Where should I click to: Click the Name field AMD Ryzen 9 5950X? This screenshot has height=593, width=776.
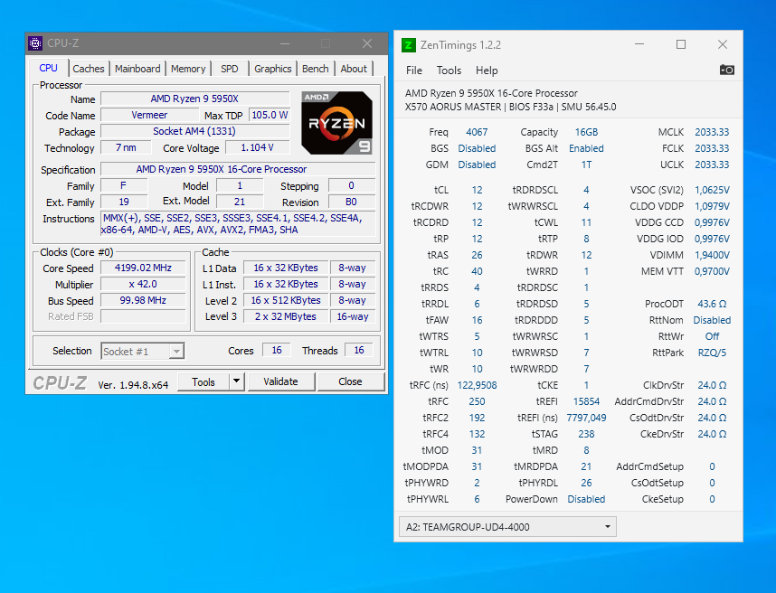[194, 99]
